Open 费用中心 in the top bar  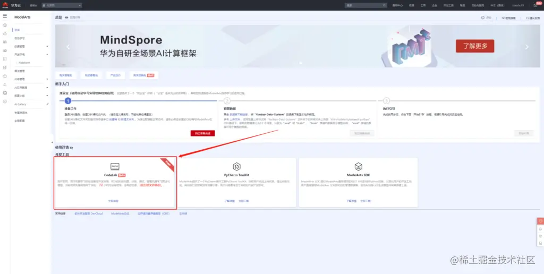(x=397, y=5)
